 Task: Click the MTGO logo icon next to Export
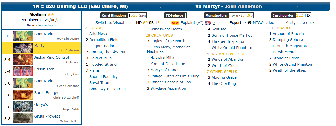249,23
